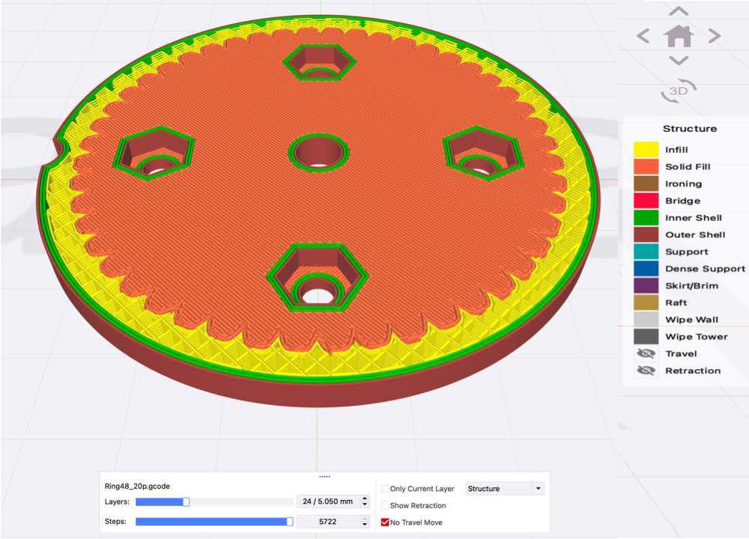749x539 pixels.
Task: Toggle Solid Fill orange swatch
Action: [646, 167]
